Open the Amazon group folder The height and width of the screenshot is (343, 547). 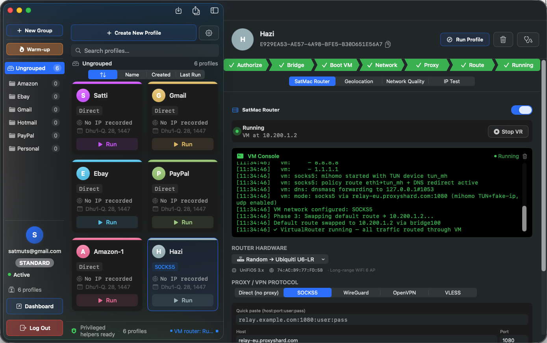pyautogui.click(x=35, y=84)
